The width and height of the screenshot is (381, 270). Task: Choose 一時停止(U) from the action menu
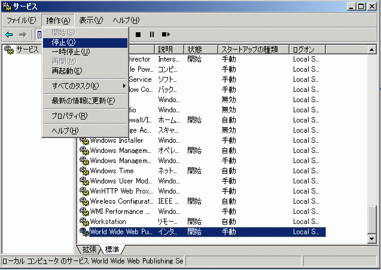pos(85,52)
